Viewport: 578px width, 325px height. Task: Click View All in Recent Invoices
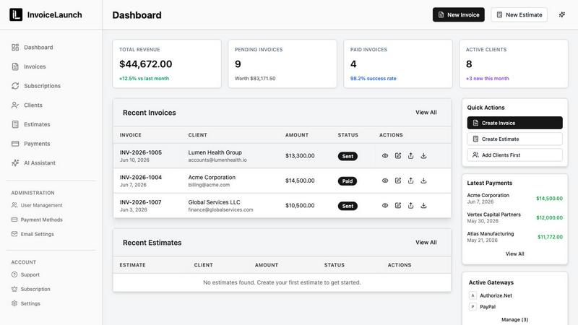[426, 113]
